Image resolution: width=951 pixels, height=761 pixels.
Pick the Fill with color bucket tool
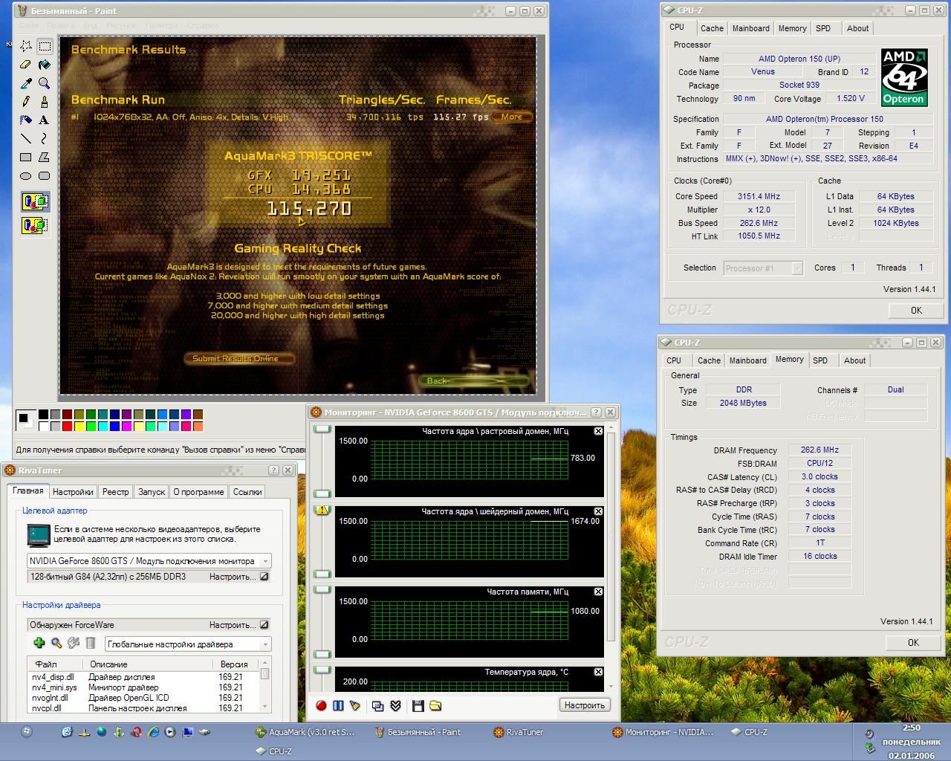(45, 65)
